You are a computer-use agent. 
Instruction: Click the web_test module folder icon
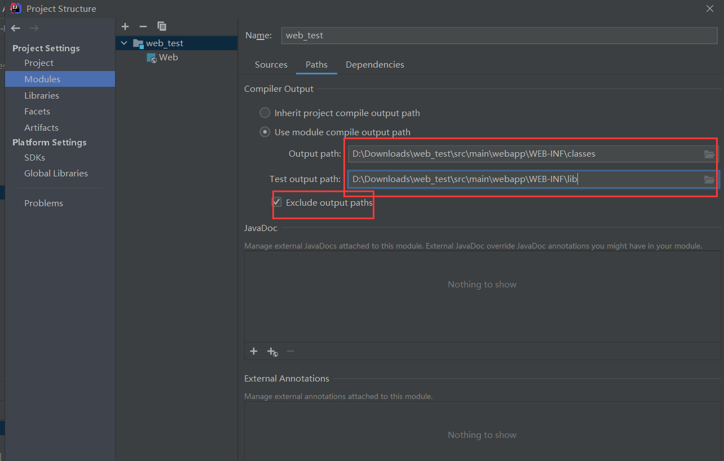coord(138,43)
